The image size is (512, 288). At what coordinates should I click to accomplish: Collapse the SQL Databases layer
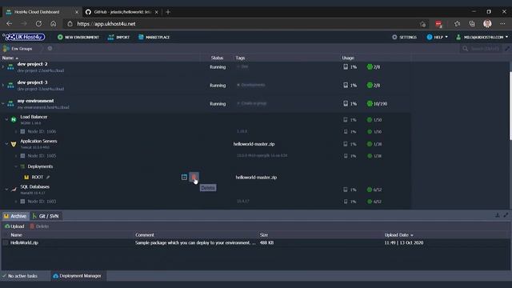point(6,190)
